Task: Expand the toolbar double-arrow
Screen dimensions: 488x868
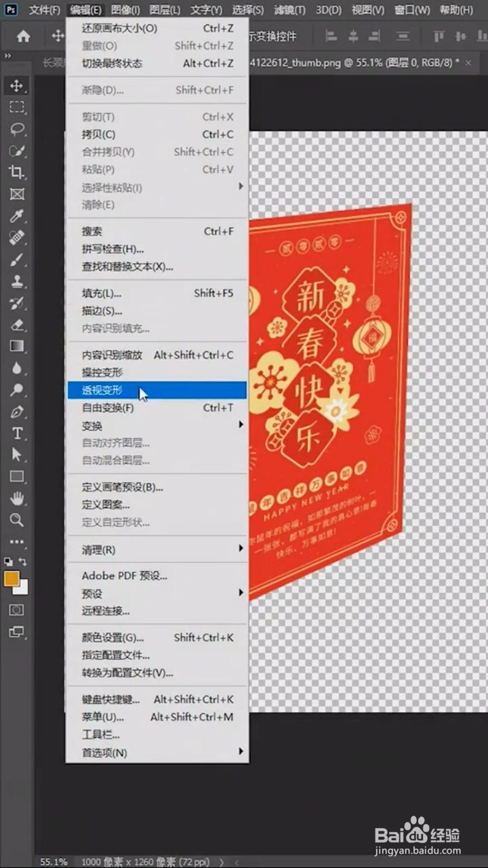Action: point(7,56)
